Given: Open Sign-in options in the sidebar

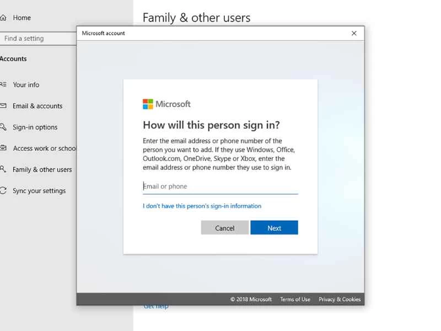Looking at the screenshot, I should [34, 127].
